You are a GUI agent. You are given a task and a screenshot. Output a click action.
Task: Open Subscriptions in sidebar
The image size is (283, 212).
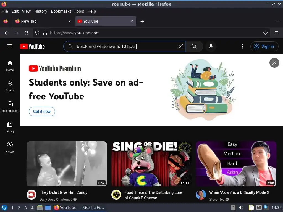tap(10, 107)
